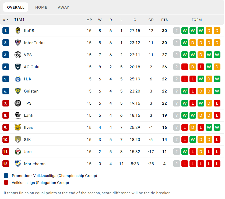225x199 pixels.
Task: Select the OVERALL tab
Action: (x=16, y=7)
